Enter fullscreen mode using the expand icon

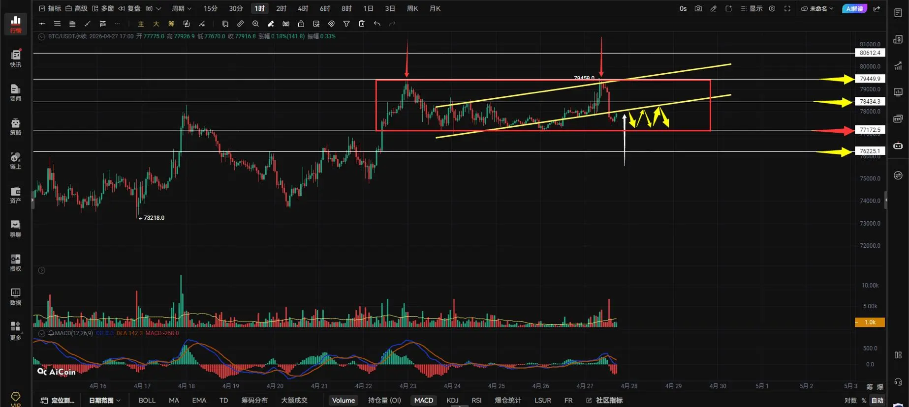[x=787, y=8]
